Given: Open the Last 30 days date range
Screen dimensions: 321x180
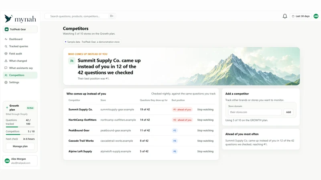Looking at the screenshot, I should click(x=301, y=16).
